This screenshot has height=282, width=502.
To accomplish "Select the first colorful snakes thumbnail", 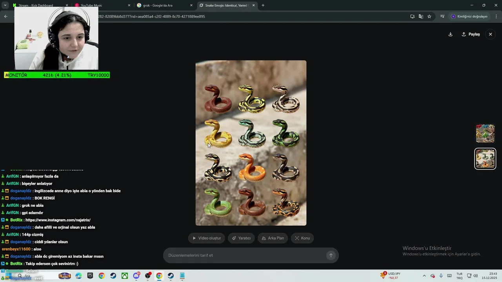I will [x=485, y=134].
